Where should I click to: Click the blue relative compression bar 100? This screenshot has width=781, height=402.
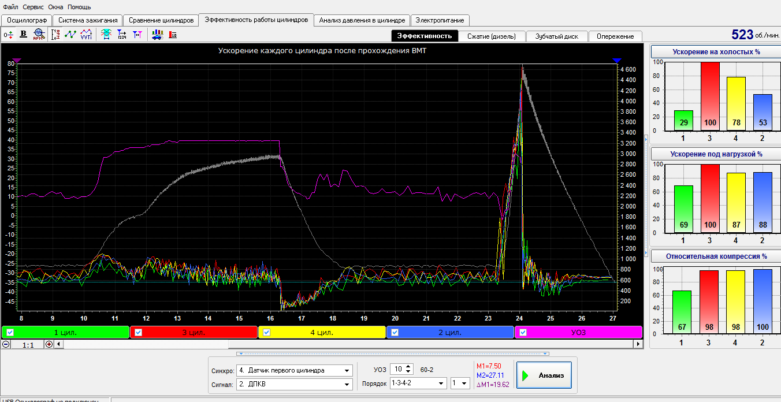(x=763, y=301)
